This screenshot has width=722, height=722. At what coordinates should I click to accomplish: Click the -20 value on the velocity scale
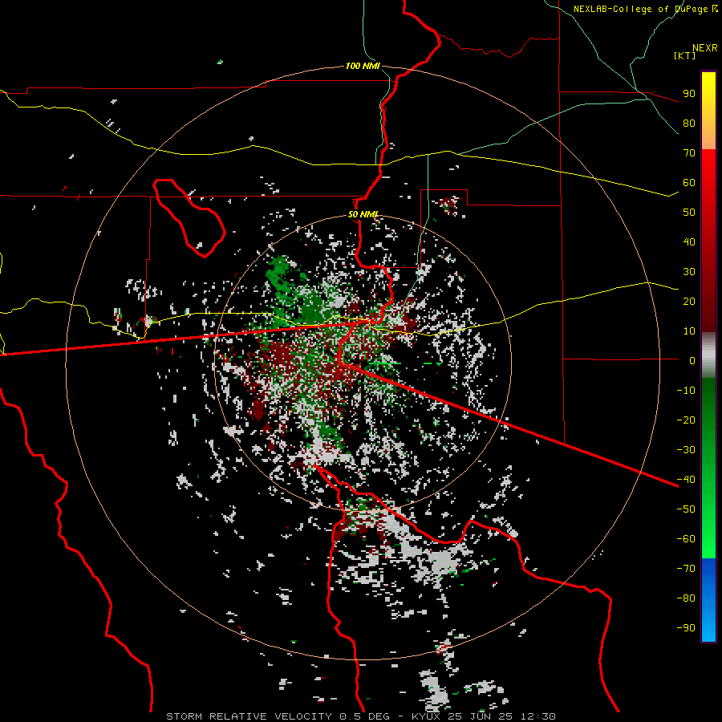[x=686, y=420]
